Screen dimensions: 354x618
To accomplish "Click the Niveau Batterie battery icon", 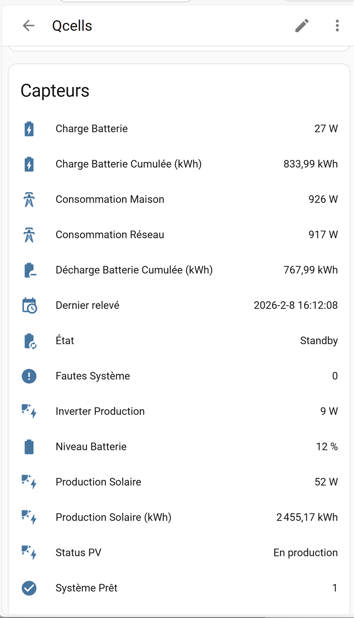I will point(29,447).
